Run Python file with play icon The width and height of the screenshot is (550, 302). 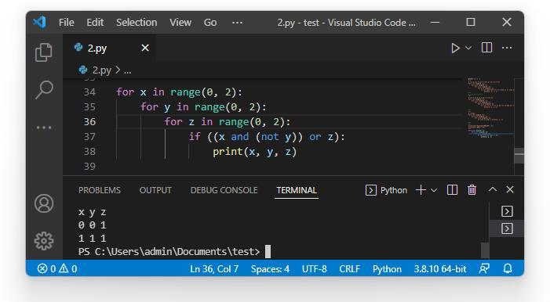pyautogui.click(x=455, y=48)
